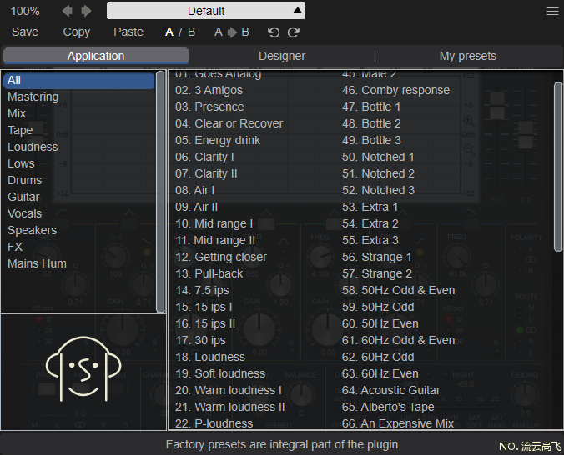Click the 100% zoom setting

25,11
